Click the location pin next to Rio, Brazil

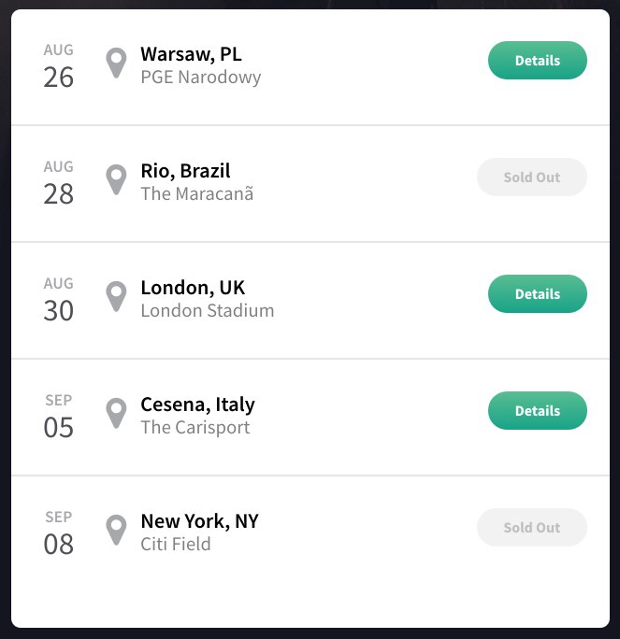[x=116, y=179]
